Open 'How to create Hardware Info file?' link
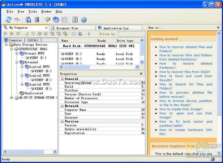The height and width of the screenshot is (163, 223). [186, 132]
